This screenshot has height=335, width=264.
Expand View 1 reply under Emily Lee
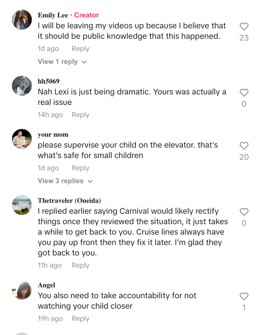pos(62,62)
